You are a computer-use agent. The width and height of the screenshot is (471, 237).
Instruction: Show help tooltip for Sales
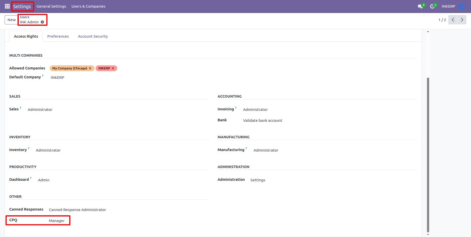pos(20,108)
